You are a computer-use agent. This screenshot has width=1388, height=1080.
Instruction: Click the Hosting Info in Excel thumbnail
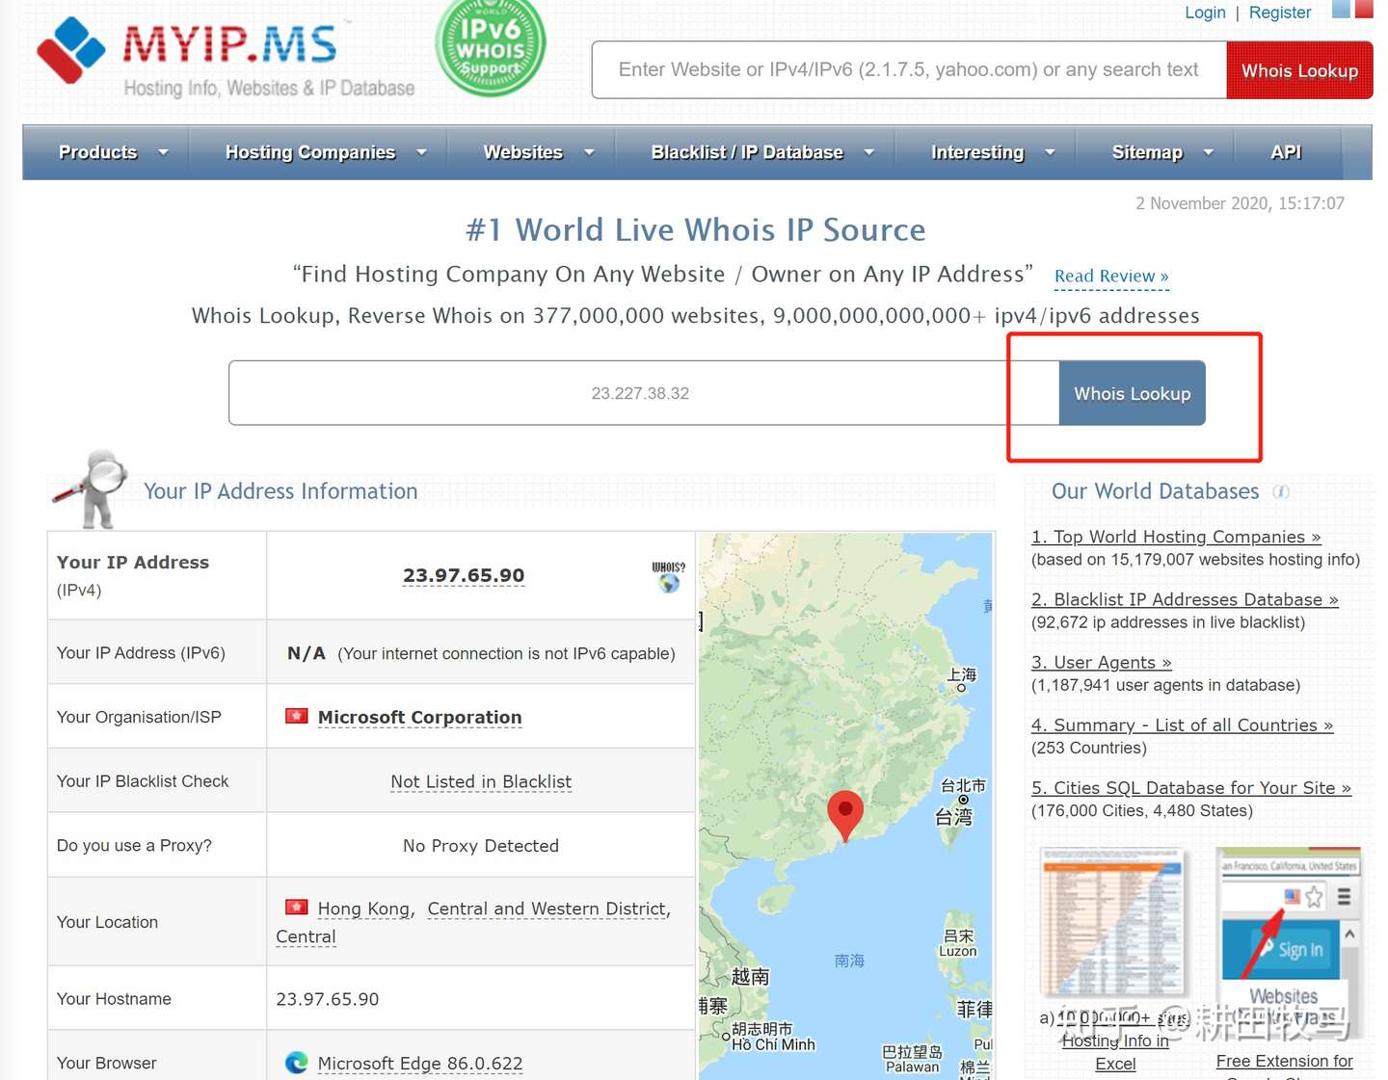tap(1112, 924)
